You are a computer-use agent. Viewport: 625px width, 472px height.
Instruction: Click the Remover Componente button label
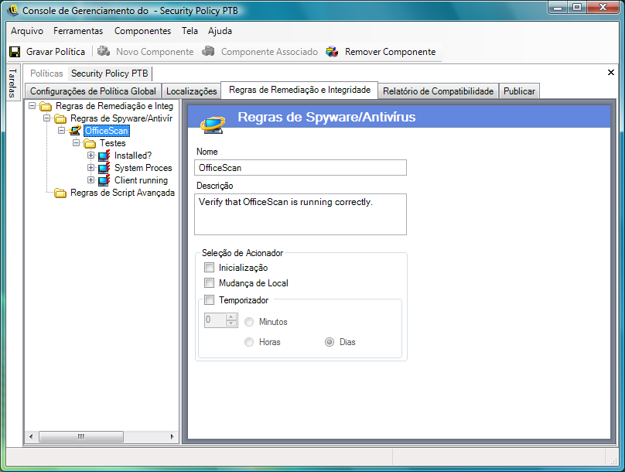pyautogui.click(x=390, y=52)
